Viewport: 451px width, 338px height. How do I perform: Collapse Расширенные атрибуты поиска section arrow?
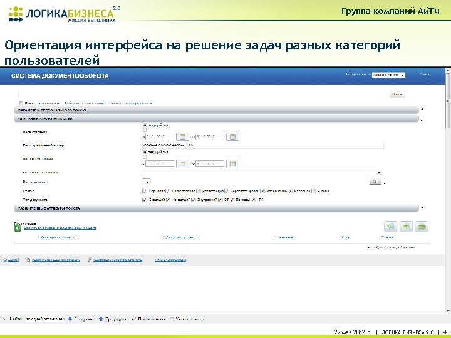(422, 208)
